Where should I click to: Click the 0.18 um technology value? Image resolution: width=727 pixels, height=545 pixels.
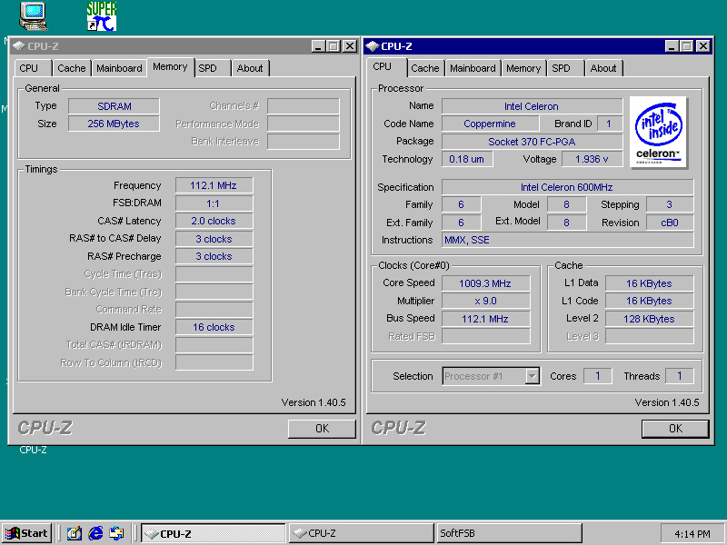tap(467, 159)
